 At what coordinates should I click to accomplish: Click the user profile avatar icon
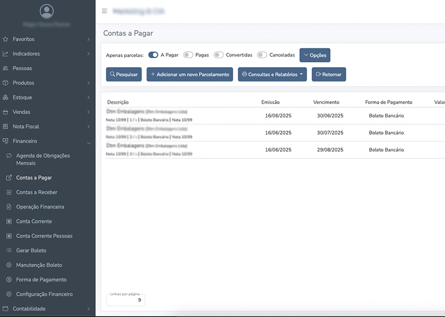pos(47,11)
